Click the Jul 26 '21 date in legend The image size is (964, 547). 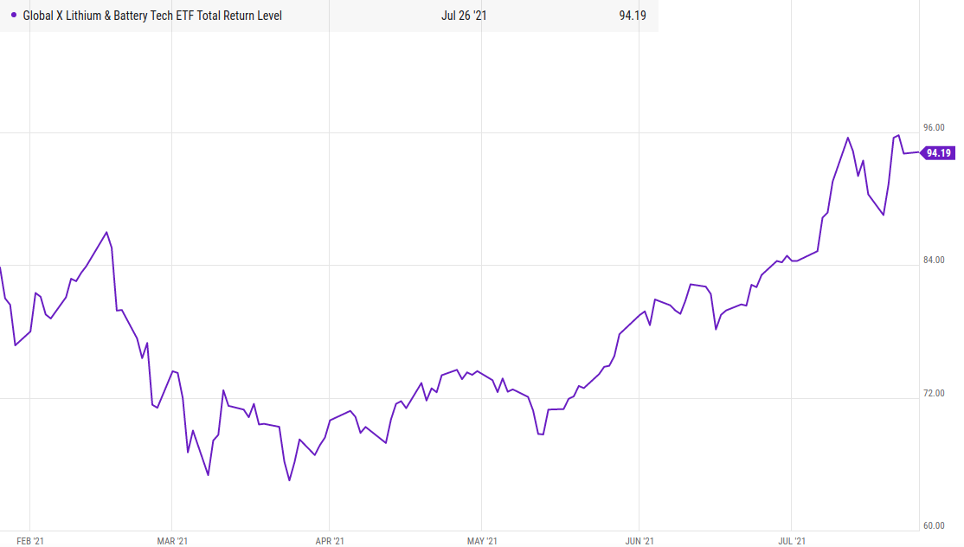click(464, 16)
